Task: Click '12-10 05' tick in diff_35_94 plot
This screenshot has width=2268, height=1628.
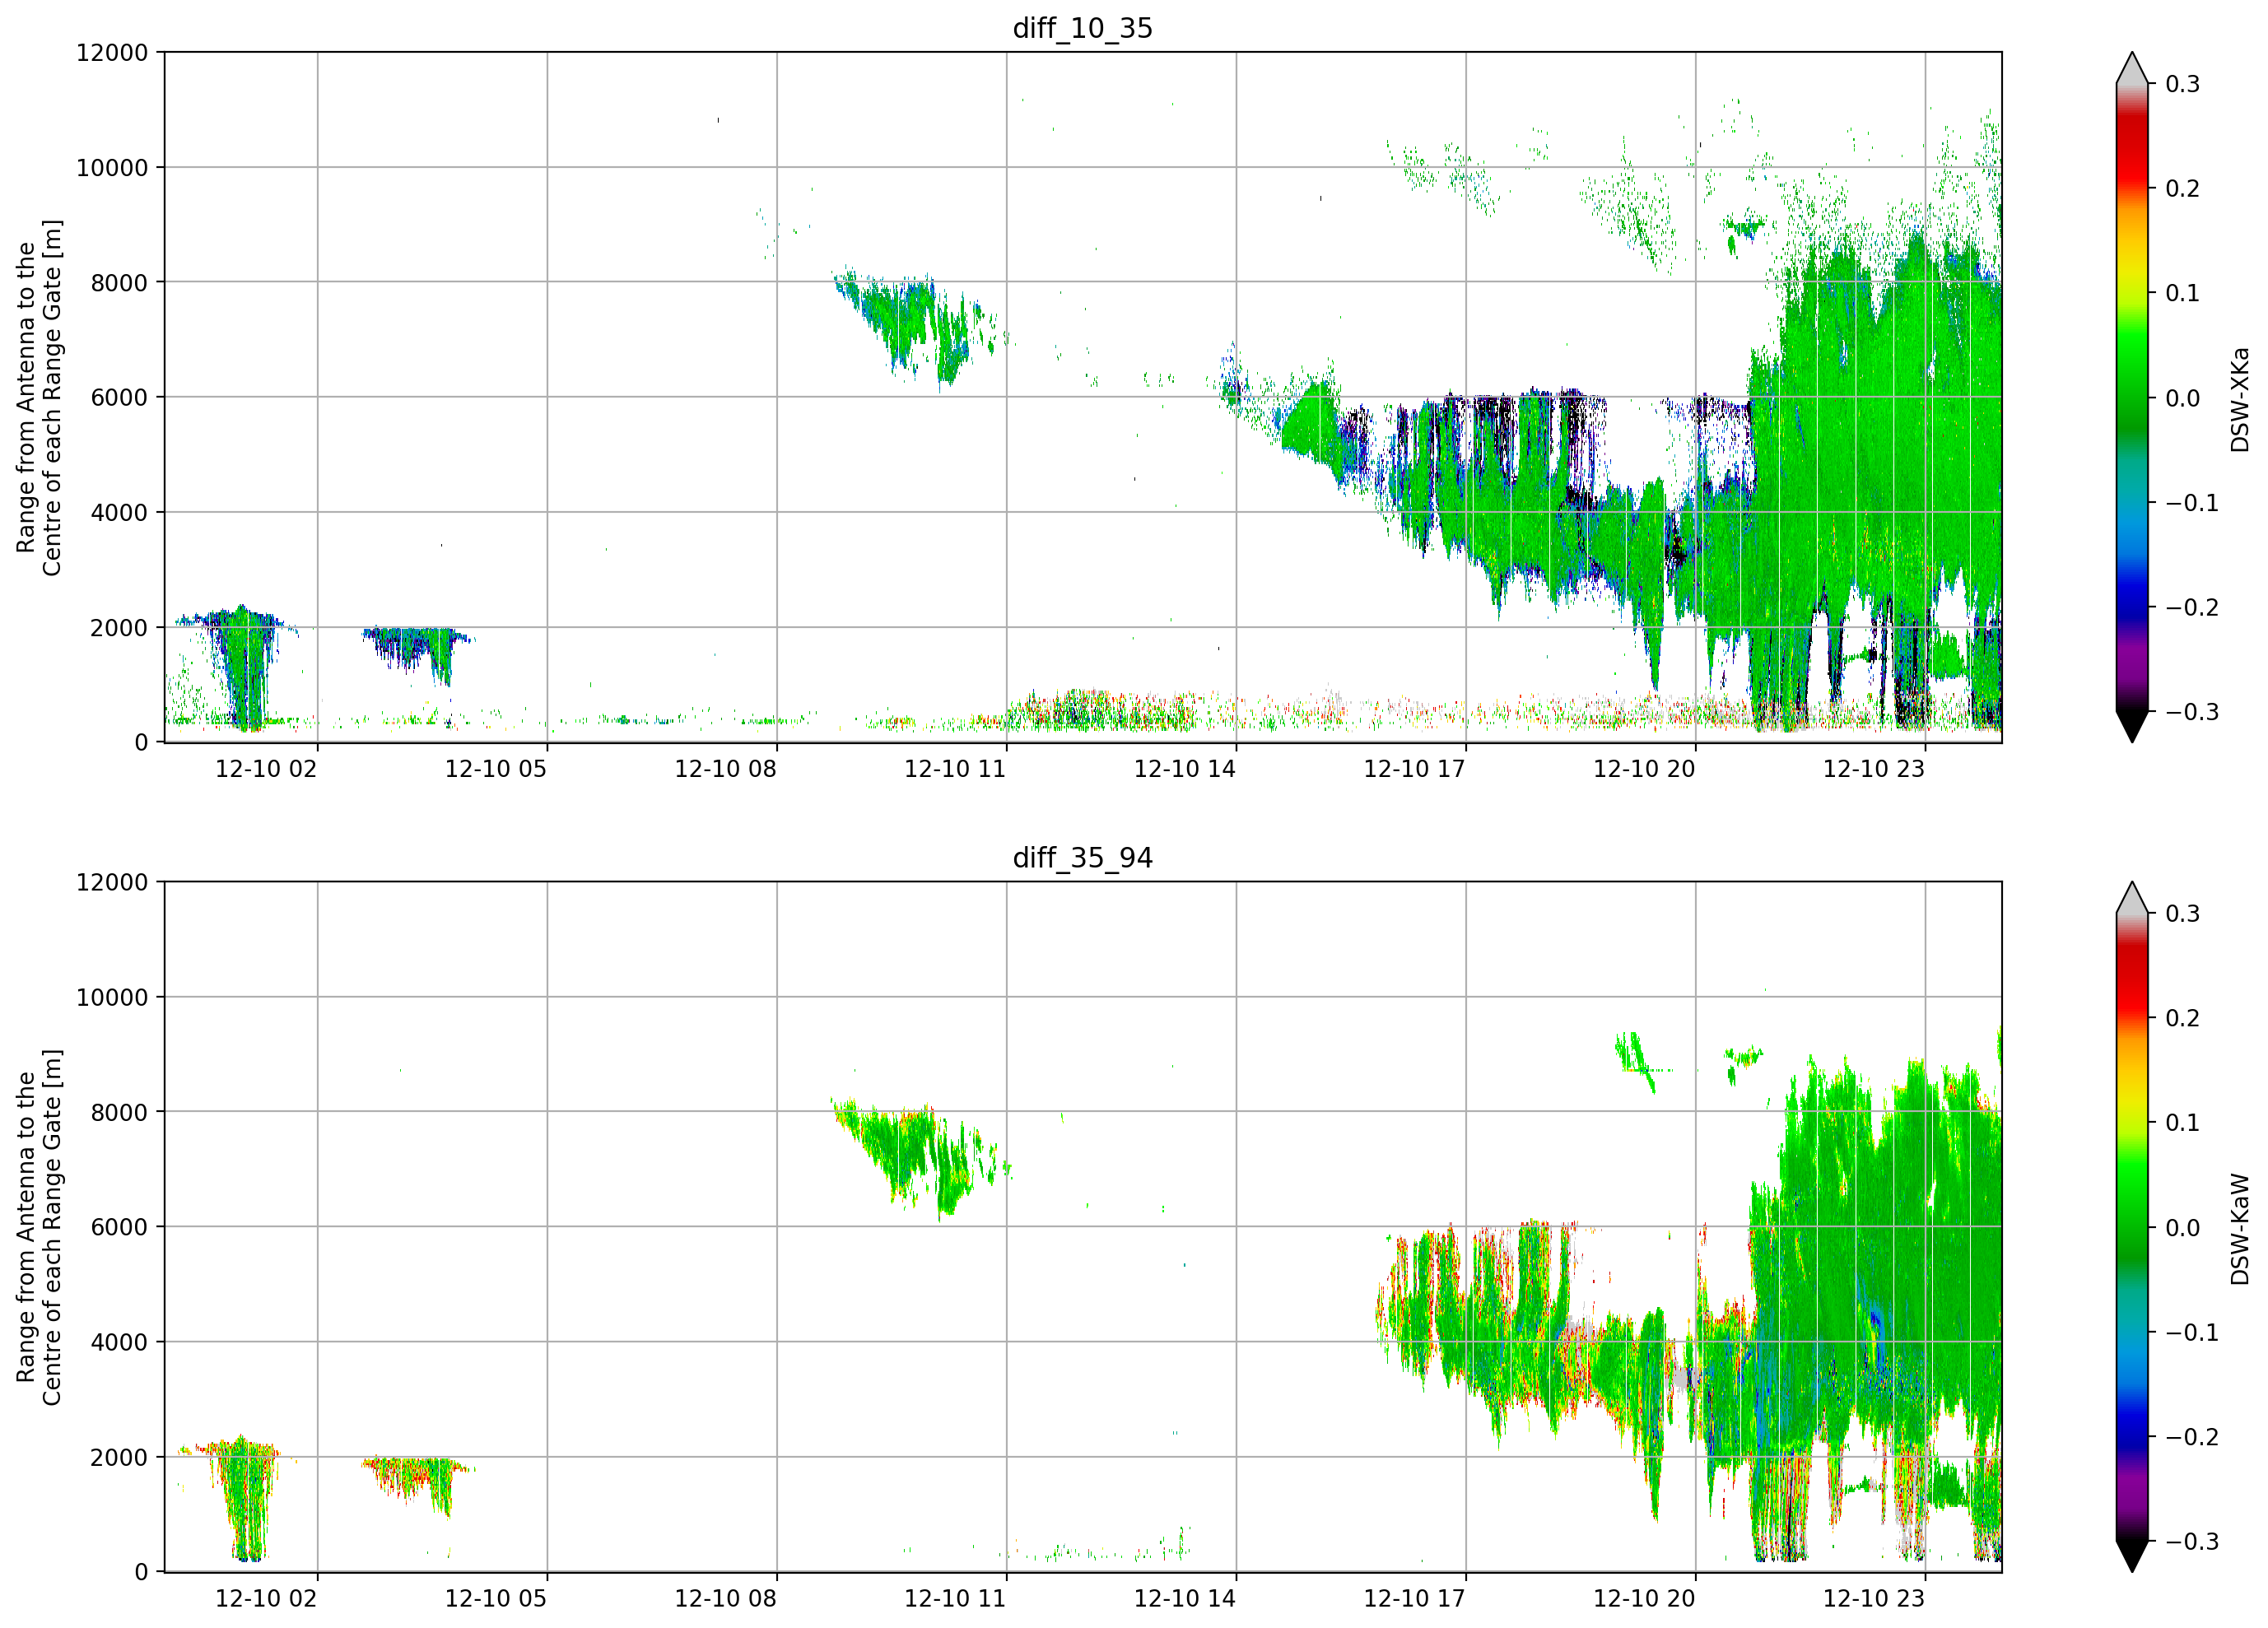Action: point(496,1598)
